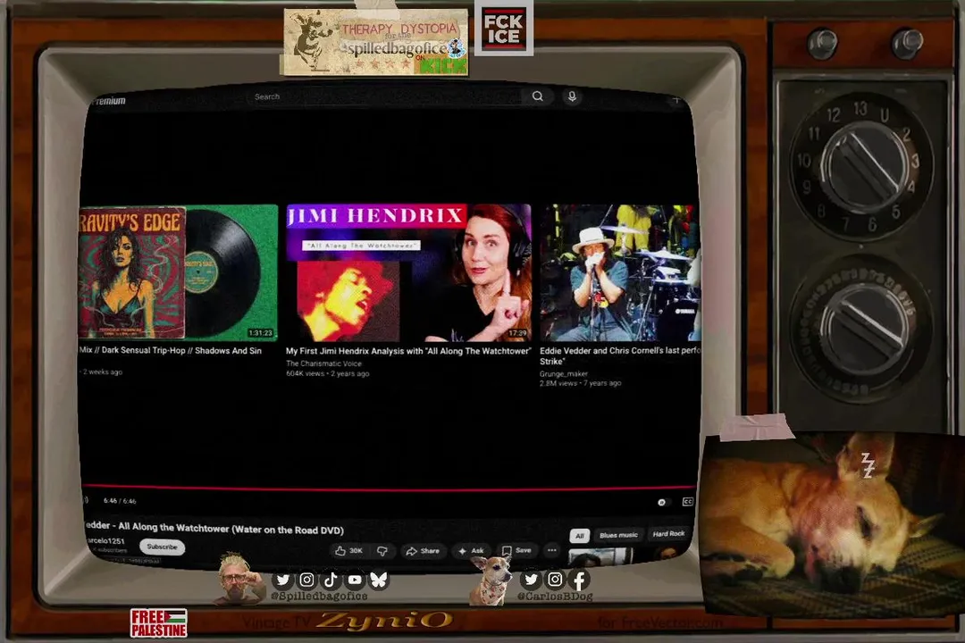
Task: Save the video to a playlist
Action: [516, 550]
